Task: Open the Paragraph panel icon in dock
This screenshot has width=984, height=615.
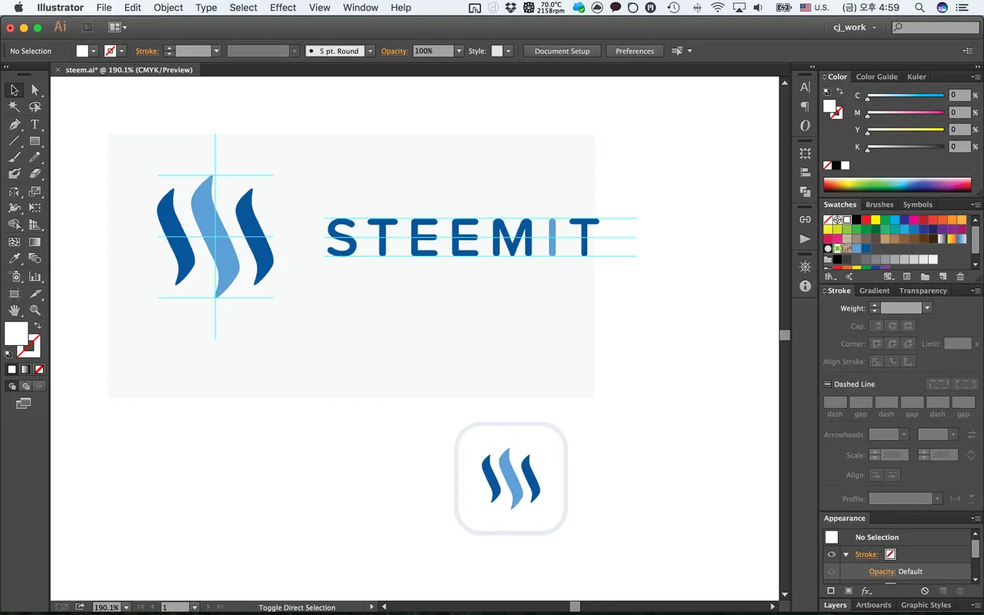Action: click(x=805, y=106)
